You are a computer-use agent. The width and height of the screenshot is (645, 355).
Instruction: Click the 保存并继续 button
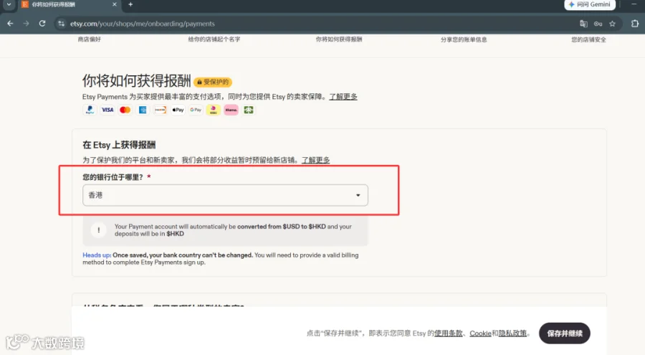(565, 333)
